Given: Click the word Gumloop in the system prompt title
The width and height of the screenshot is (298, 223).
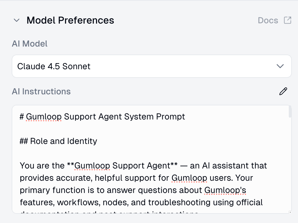Looking at the screenshot, I should [44, 116].
